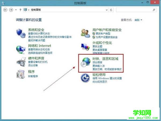Click 添加语言 link
Image resolution: width=161 pixels, height=121 pixels.
pos(97,62)
